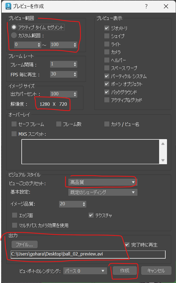Open the 基本設定 dropdown showing 既定のシェーディング

(103, 192)
